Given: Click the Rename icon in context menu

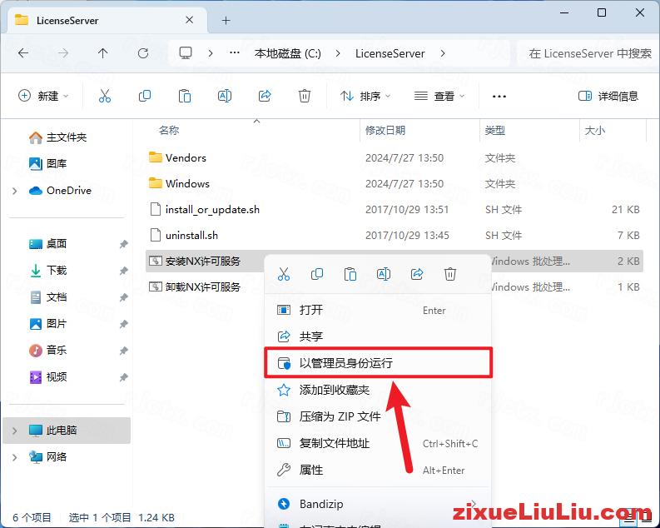Looking at the screenshot, I should click(384, 275).
